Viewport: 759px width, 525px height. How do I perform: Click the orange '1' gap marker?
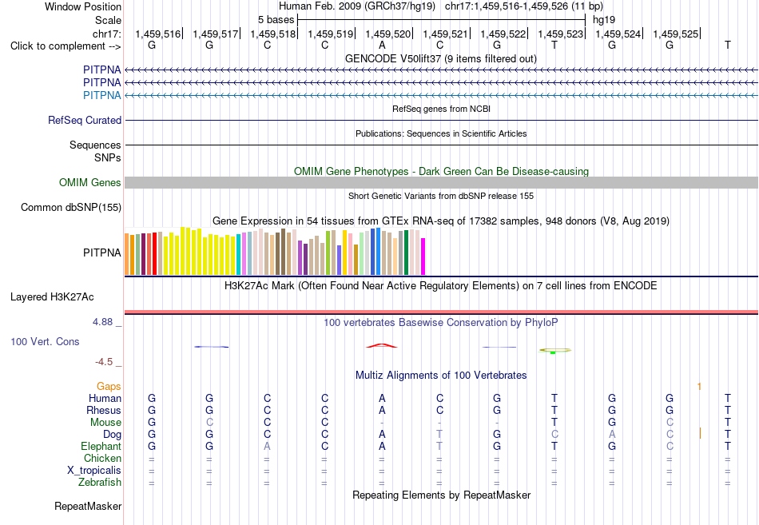click(699, 387)
